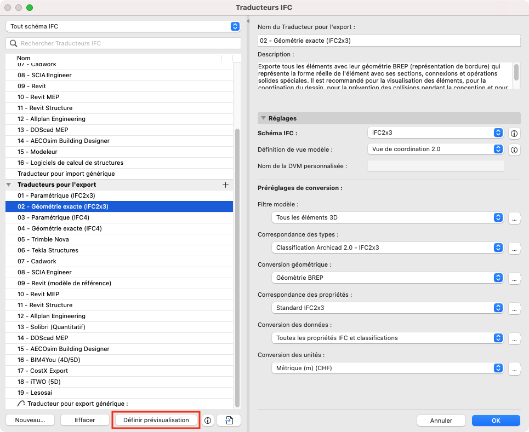This screenshot has width=529, height=432.
Task: Click info icon beside Définir prévisualisation
Action: tap(208, 420)
